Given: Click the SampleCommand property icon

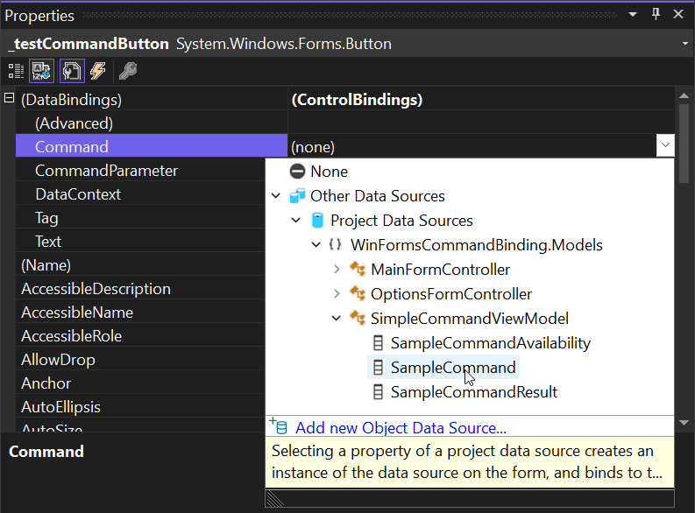Looking at the screenshot, I should [x=378, y=368].
